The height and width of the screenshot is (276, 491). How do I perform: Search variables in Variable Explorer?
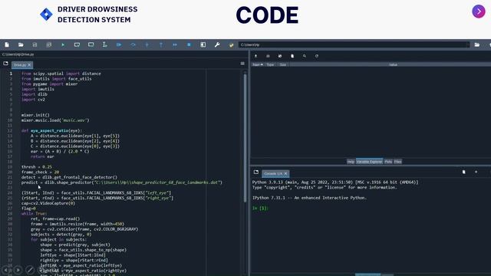[x=305, y=56]
